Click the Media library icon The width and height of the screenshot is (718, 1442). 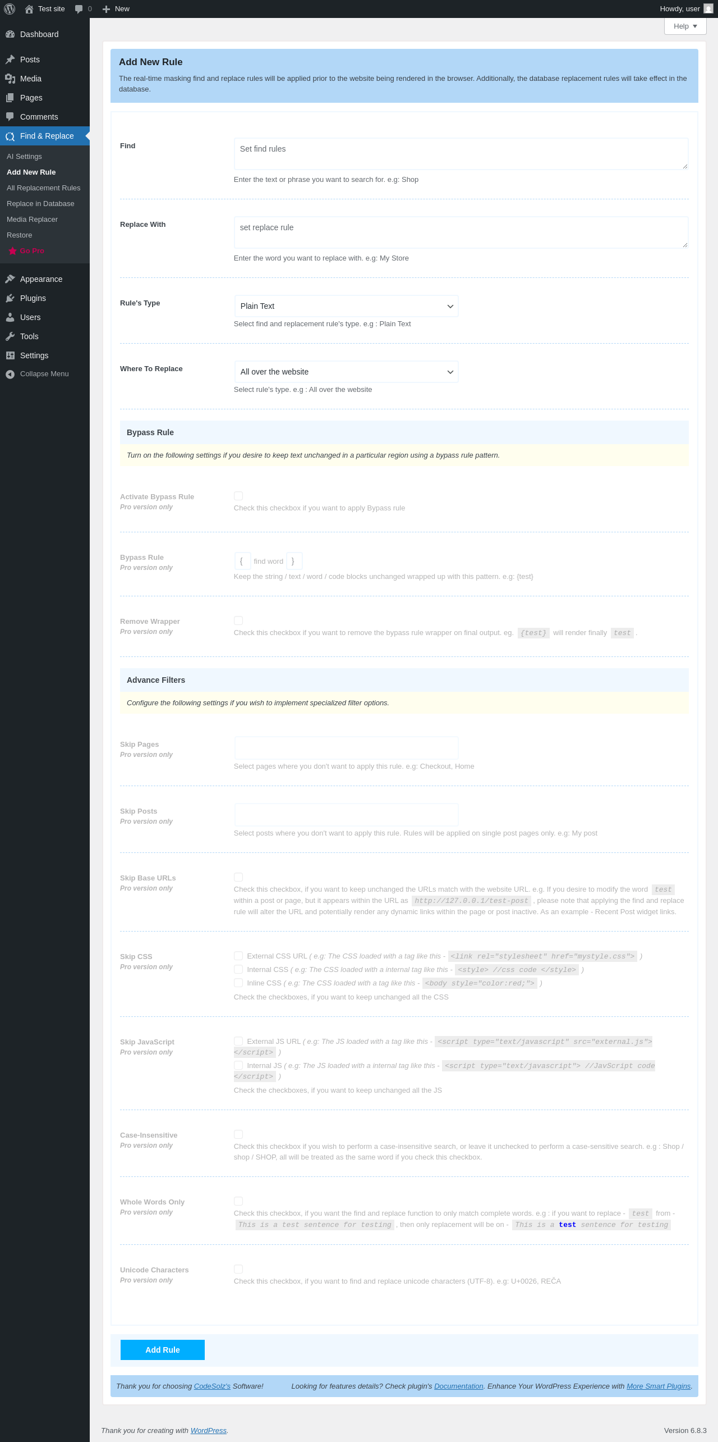tap(10, 79)
